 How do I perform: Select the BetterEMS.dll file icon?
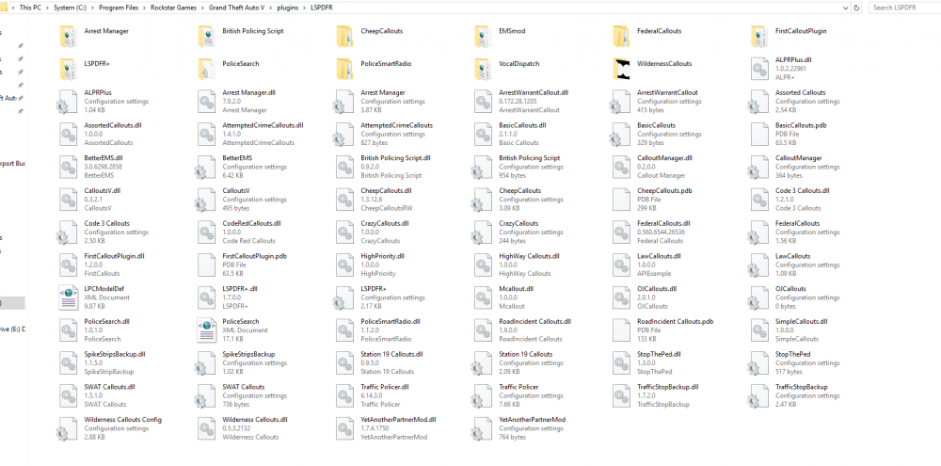click(69, 167)
